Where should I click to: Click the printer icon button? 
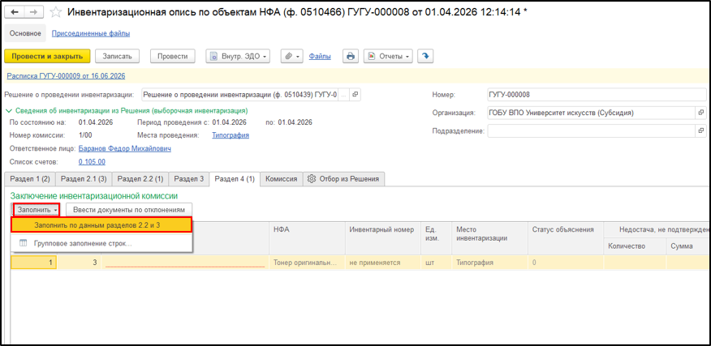[x=350, y=56]
